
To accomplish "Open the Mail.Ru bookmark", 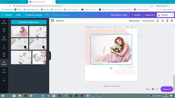I will pos(18,10).
